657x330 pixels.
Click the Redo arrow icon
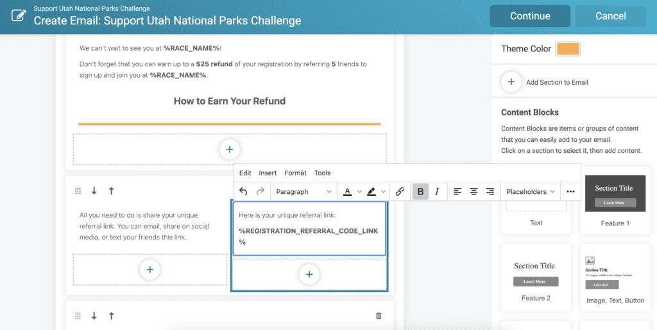click(260, 191)
